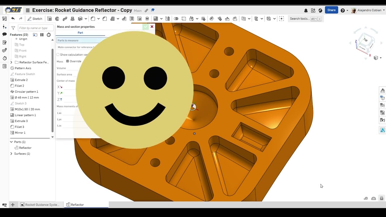This screenshot has width=386, height=217.
Task: Open regeneration times stopwatch icon
Action: 49,35
